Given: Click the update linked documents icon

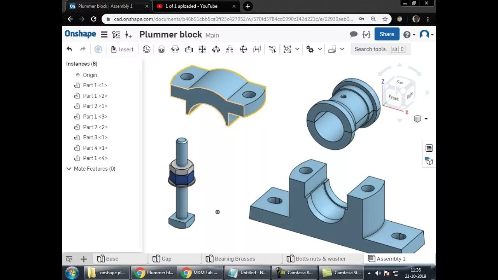Looking at the screenshot, I should 98,49.
